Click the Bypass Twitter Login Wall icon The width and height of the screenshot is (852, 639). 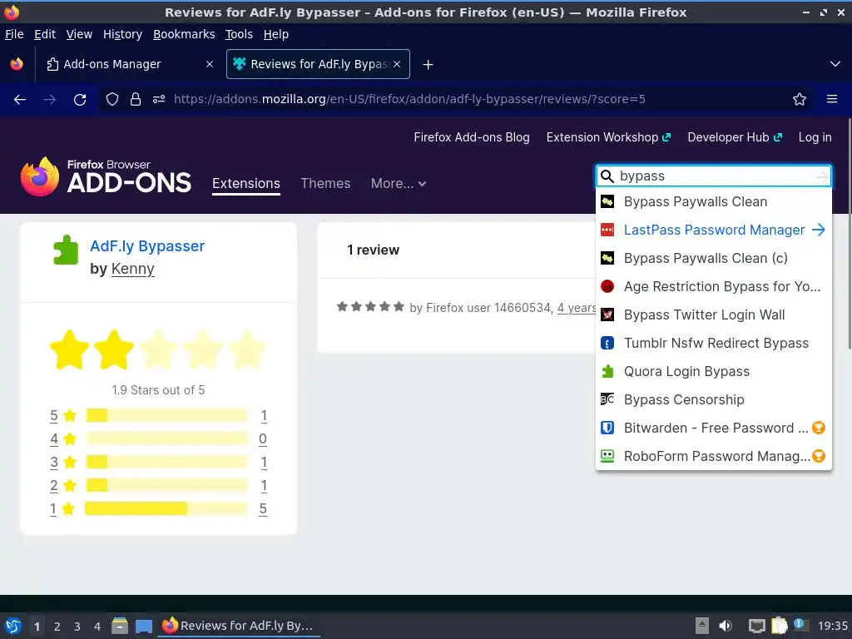coord(607,315)
